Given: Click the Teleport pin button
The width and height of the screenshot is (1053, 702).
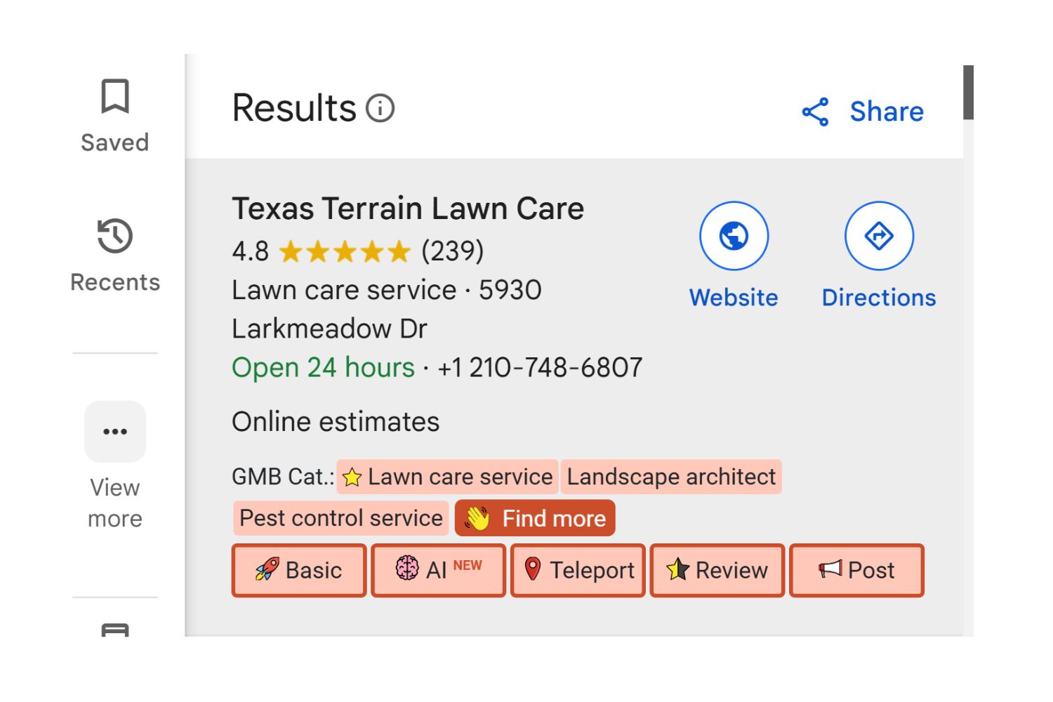Looking at the screenshot, I should pos(578,570).
